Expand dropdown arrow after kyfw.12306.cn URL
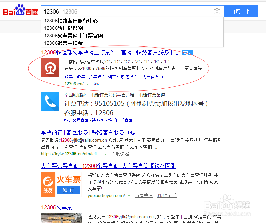 [105, 154]
